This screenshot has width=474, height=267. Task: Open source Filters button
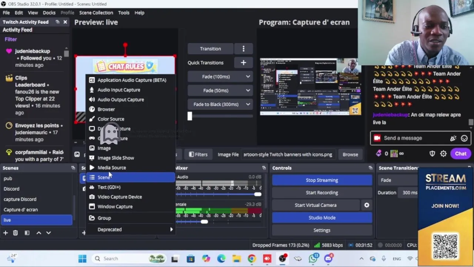198,154
